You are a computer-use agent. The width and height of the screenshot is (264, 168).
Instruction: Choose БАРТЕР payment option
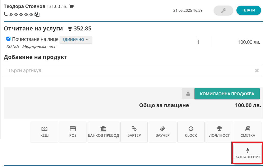tap(134, 132)
